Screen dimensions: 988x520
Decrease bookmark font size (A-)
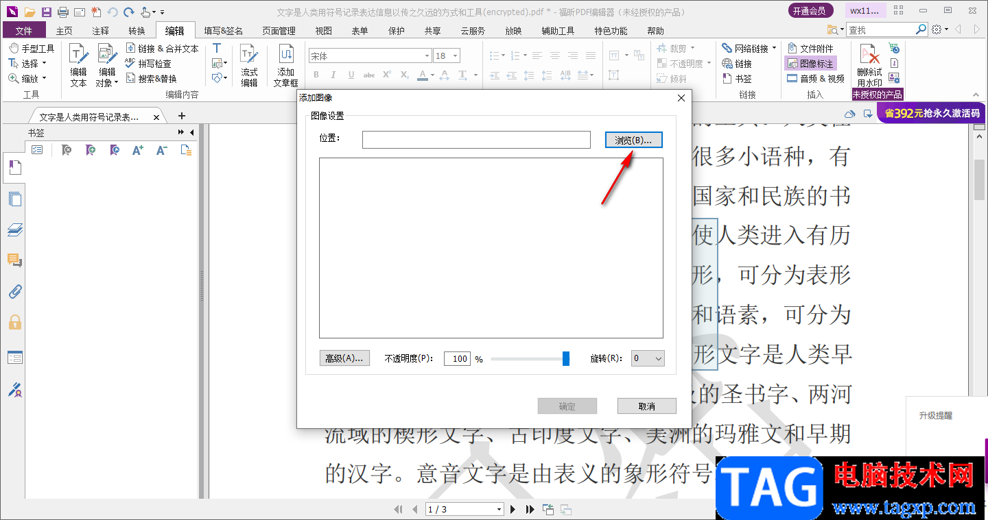(x=161, y=150)
